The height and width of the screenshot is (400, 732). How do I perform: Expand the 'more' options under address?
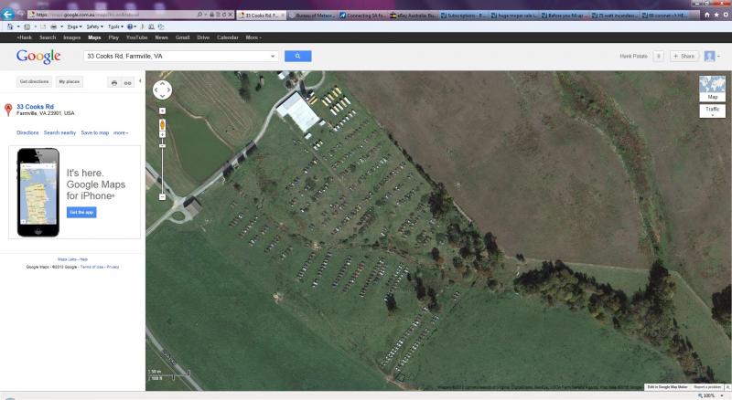[121, 132]
